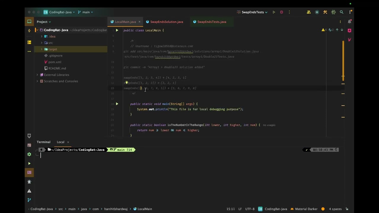Open the Structure tool window icon
The height and width of the screenshot is (213, 379).
[x=29, y=42]
